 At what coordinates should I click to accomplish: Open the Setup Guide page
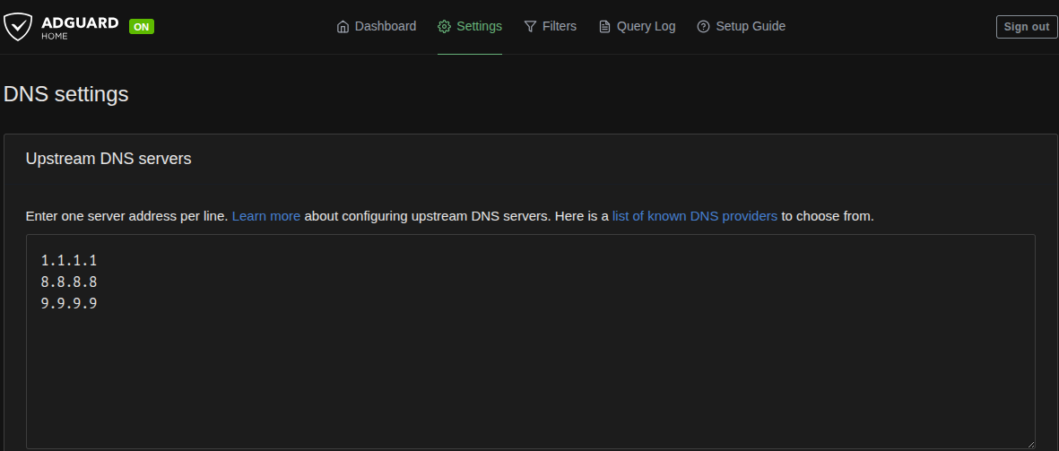(750, 27)
